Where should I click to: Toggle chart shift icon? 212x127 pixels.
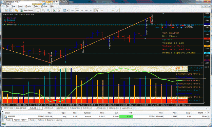click(x=59, y=10)
